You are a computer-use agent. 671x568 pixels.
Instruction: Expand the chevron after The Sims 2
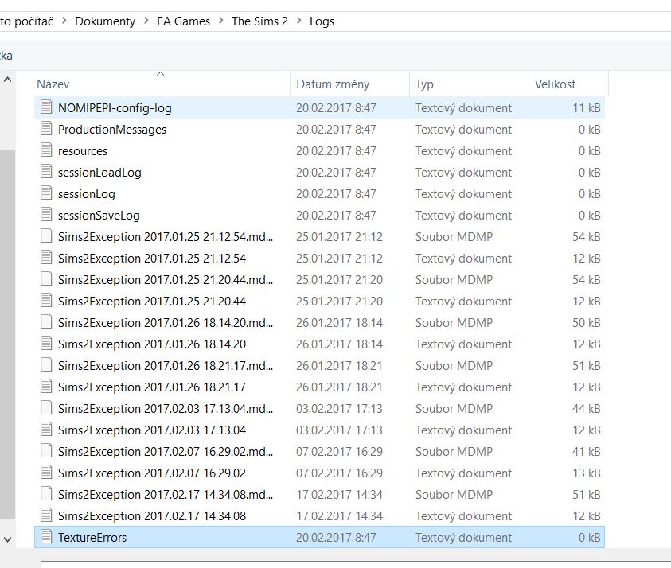pos(299,21)
